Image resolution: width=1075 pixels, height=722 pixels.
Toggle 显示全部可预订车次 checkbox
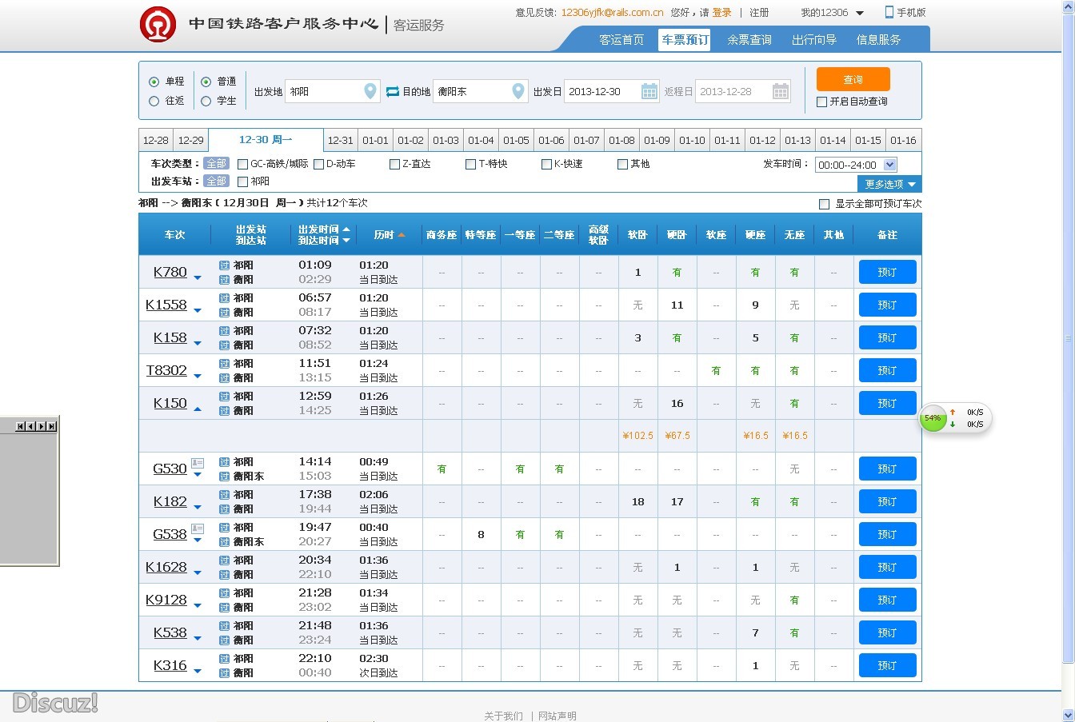pos(824,204)
